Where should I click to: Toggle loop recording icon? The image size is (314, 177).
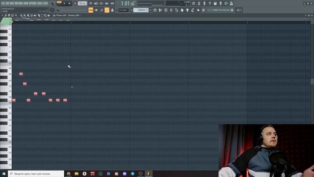point(112,3)
